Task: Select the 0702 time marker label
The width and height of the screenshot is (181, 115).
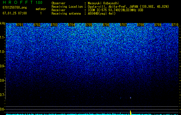Action: [x=37, y=25]
